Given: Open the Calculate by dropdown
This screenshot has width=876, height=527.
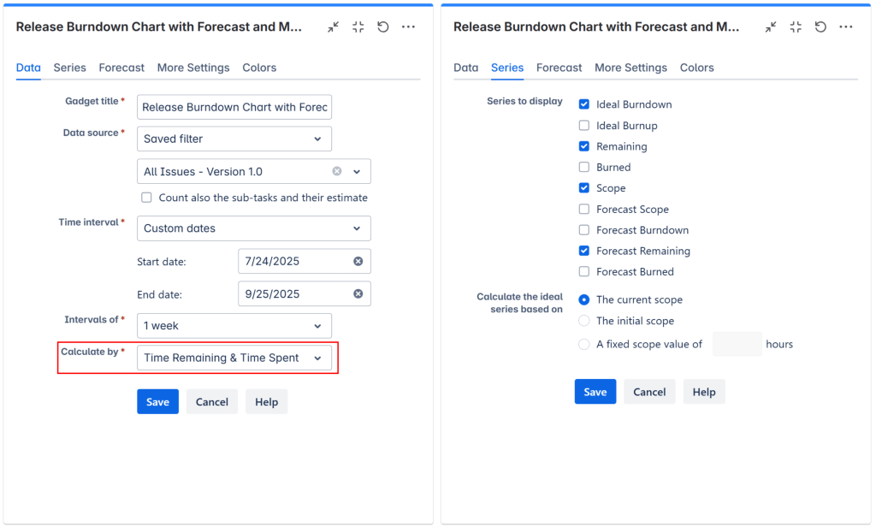Looking at the screenshot, I should pos(234,358).
